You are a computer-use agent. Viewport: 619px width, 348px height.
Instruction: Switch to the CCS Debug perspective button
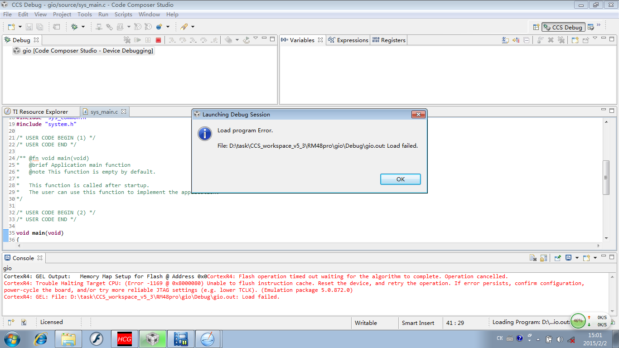point(563,27)
